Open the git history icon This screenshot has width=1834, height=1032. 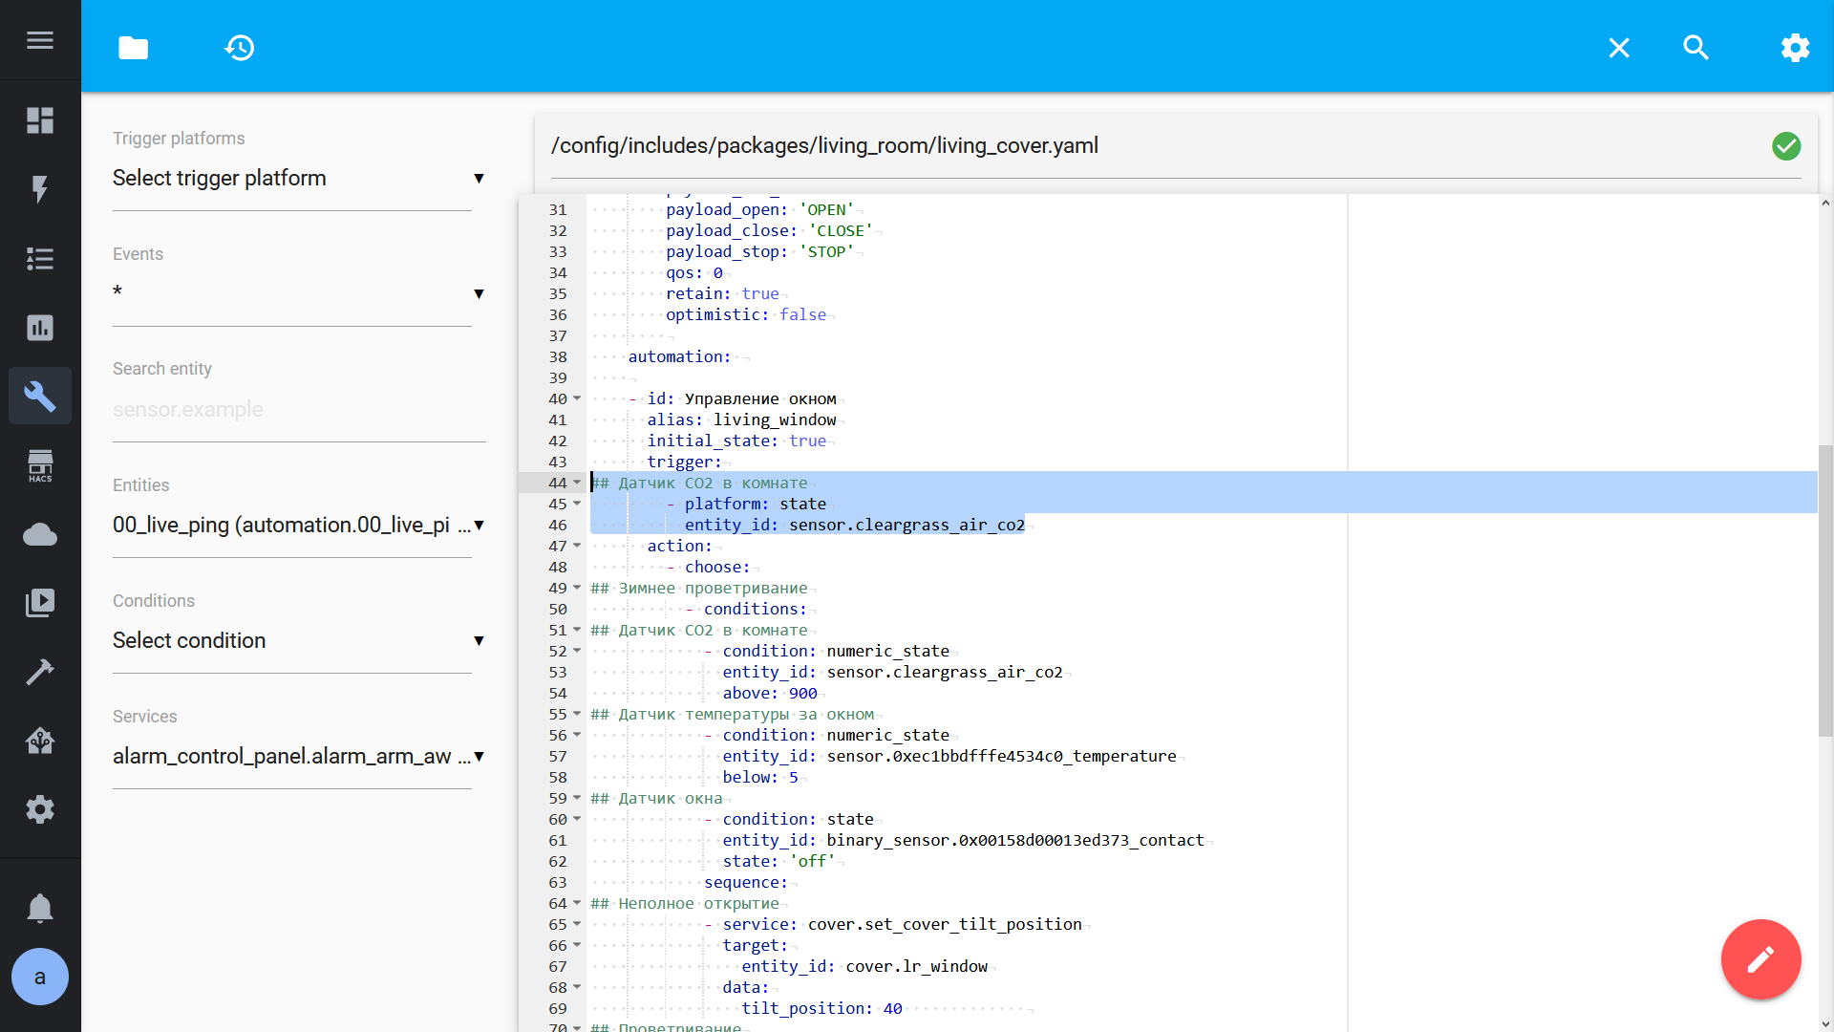239,48
